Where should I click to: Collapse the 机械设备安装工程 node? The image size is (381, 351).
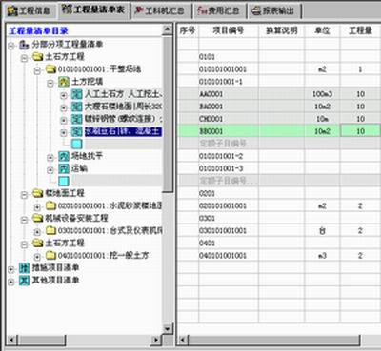click(x=24, y=220)
